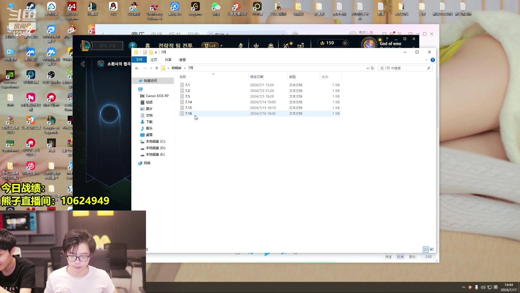The image size is (520, 293).
Task: Select 本地磁盘 (C:) in navigation pane
Action: click(152, 141)
